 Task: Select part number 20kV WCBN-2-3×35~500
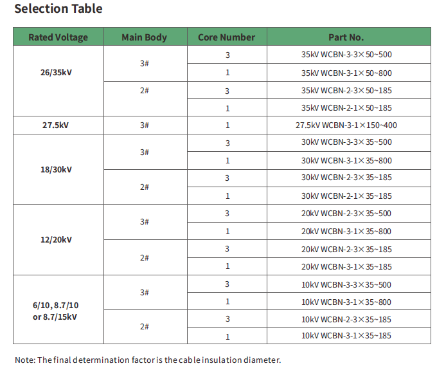click(346, 214)
